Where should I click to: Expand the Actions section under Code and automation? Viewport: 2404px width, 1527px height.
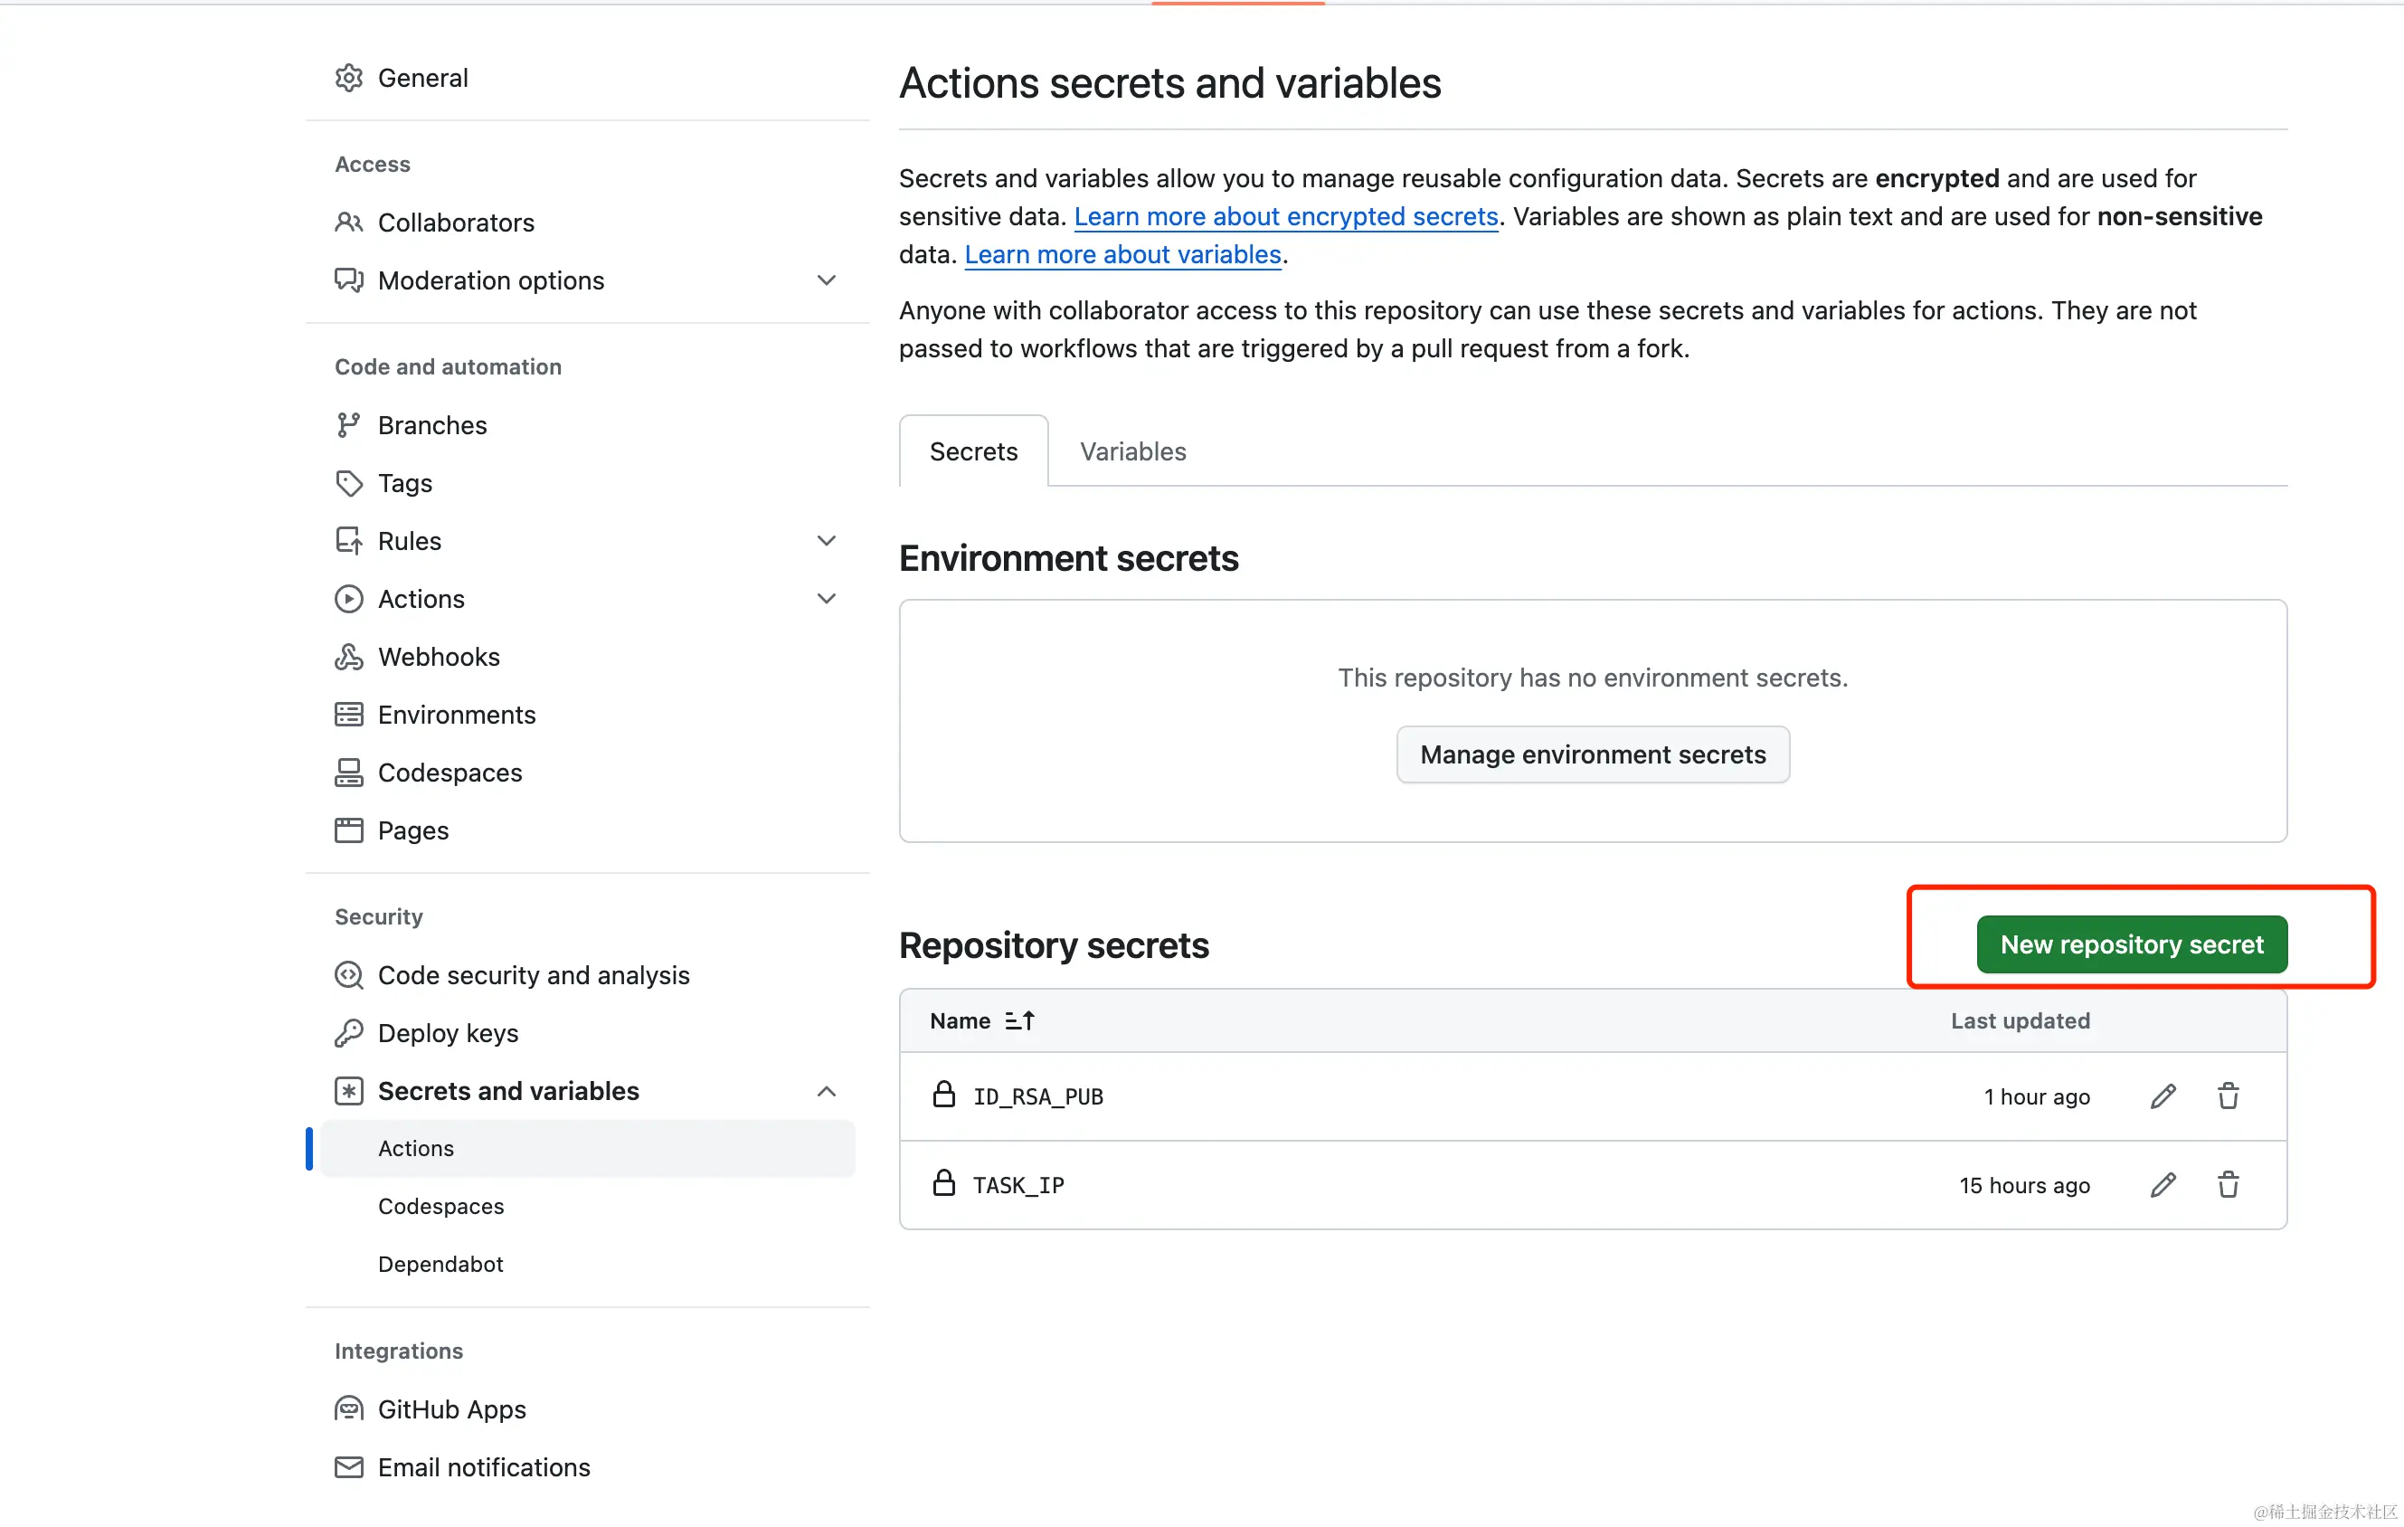(826, 599)
